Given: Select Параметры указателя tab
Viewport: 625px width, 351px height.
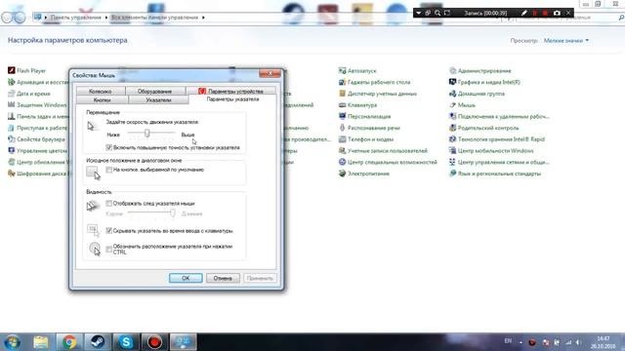Looking at the screenshot, I should coord(232,99).
